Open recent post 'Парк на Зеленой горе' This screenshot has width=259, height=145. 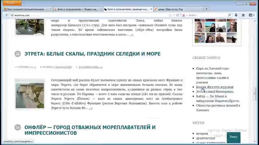(x=213, y=75)
